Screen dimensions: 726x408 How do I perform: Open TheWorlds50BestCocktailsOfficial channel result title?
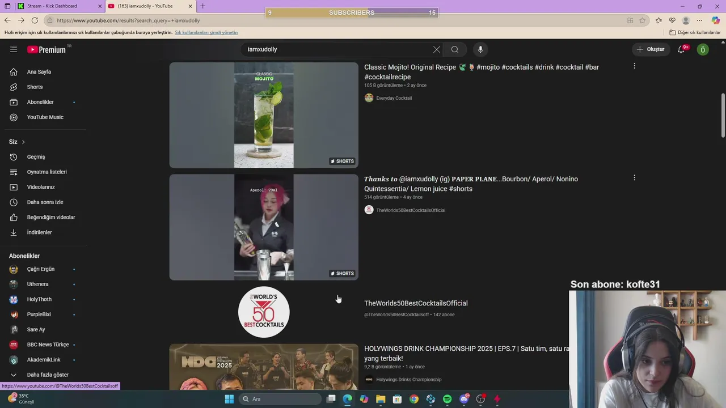point(416,303)
